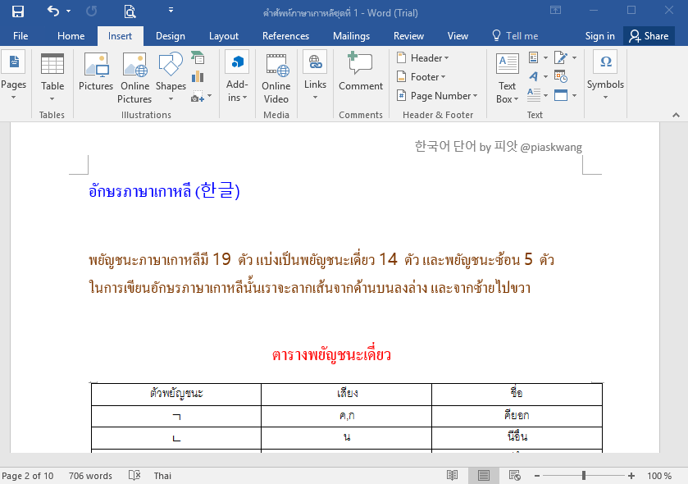Insert Online Pictures
Viewport: 688px width, 484px height.
(134, 78)
